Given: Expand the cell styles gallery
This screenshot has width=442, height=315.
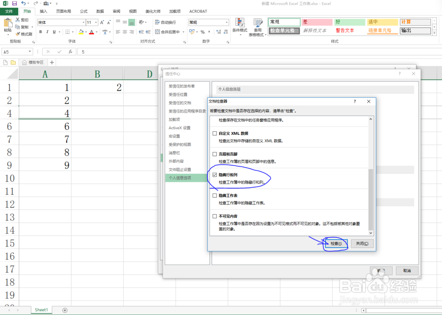Looking at the screenshot, I should pos(434,33).
